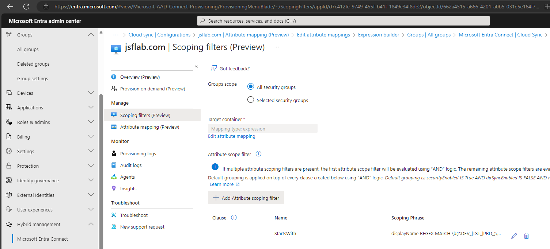The width and height of the screenshot is (550, 249).
Task: Click the browser address bar
Action: tap(296, 7)
